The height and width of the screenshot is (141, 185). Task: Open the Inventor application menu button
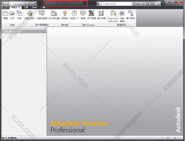point(5,5)
